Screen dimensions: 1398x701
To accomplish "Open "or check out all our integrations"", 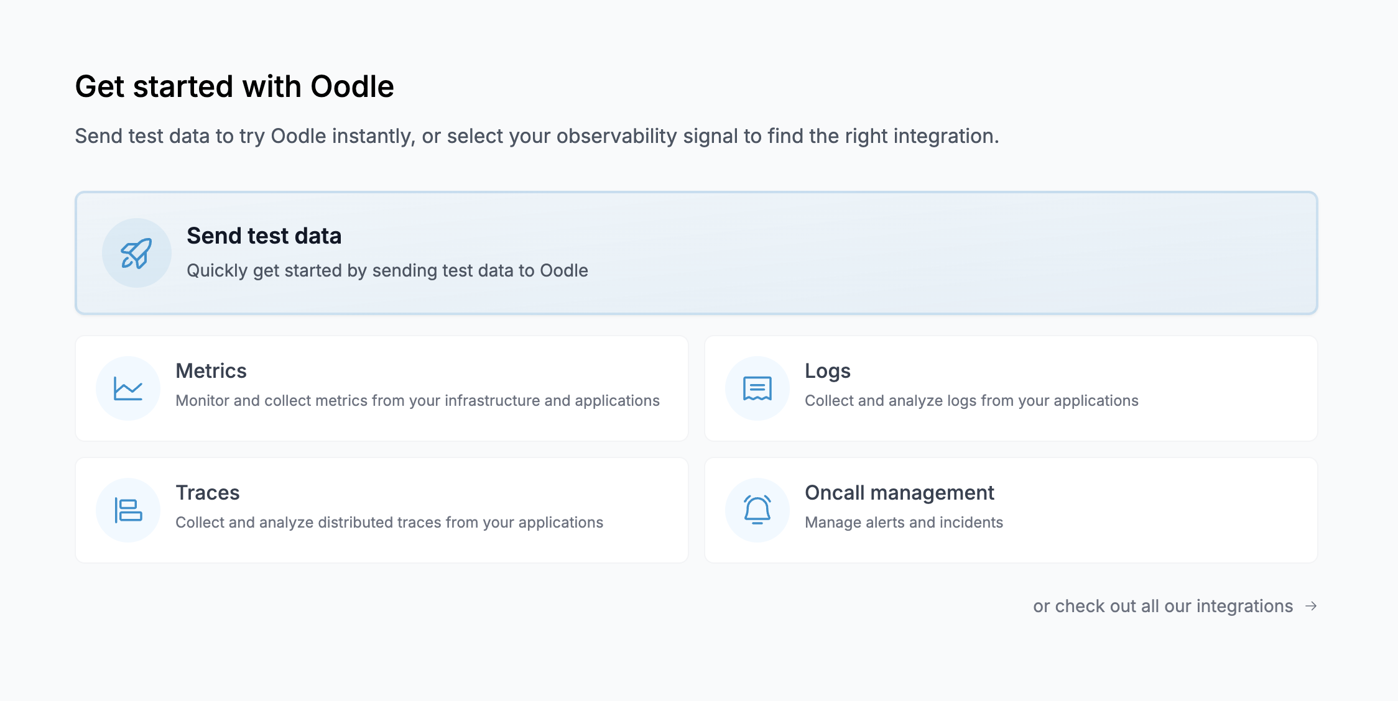I will point(1162,606).
